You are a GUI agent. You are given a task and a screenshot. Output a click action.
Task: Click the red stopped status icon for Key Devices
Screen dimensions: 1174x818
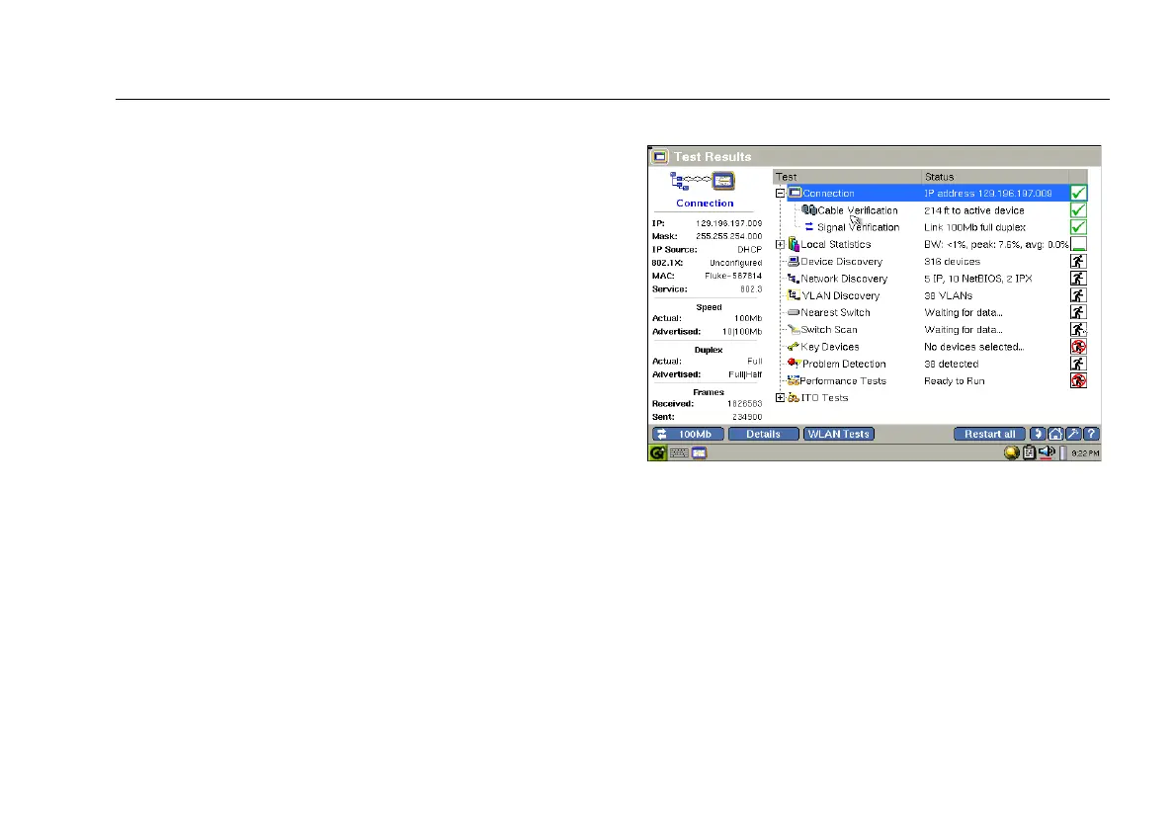1078,347
